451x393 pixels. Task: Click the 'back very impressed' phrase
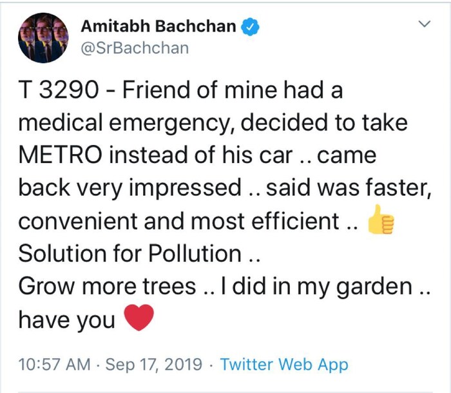pos(129,189)
